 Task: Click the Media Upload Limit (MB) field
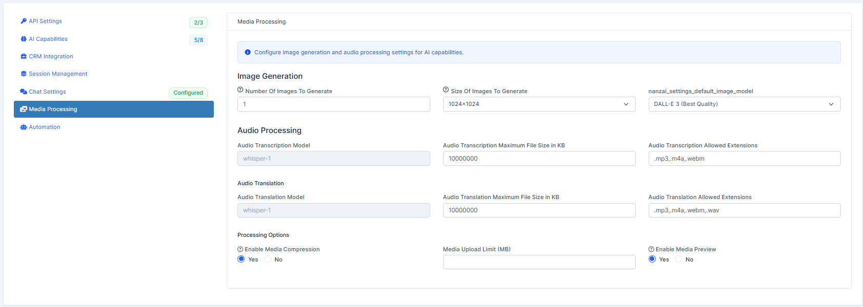coord(539,262)
